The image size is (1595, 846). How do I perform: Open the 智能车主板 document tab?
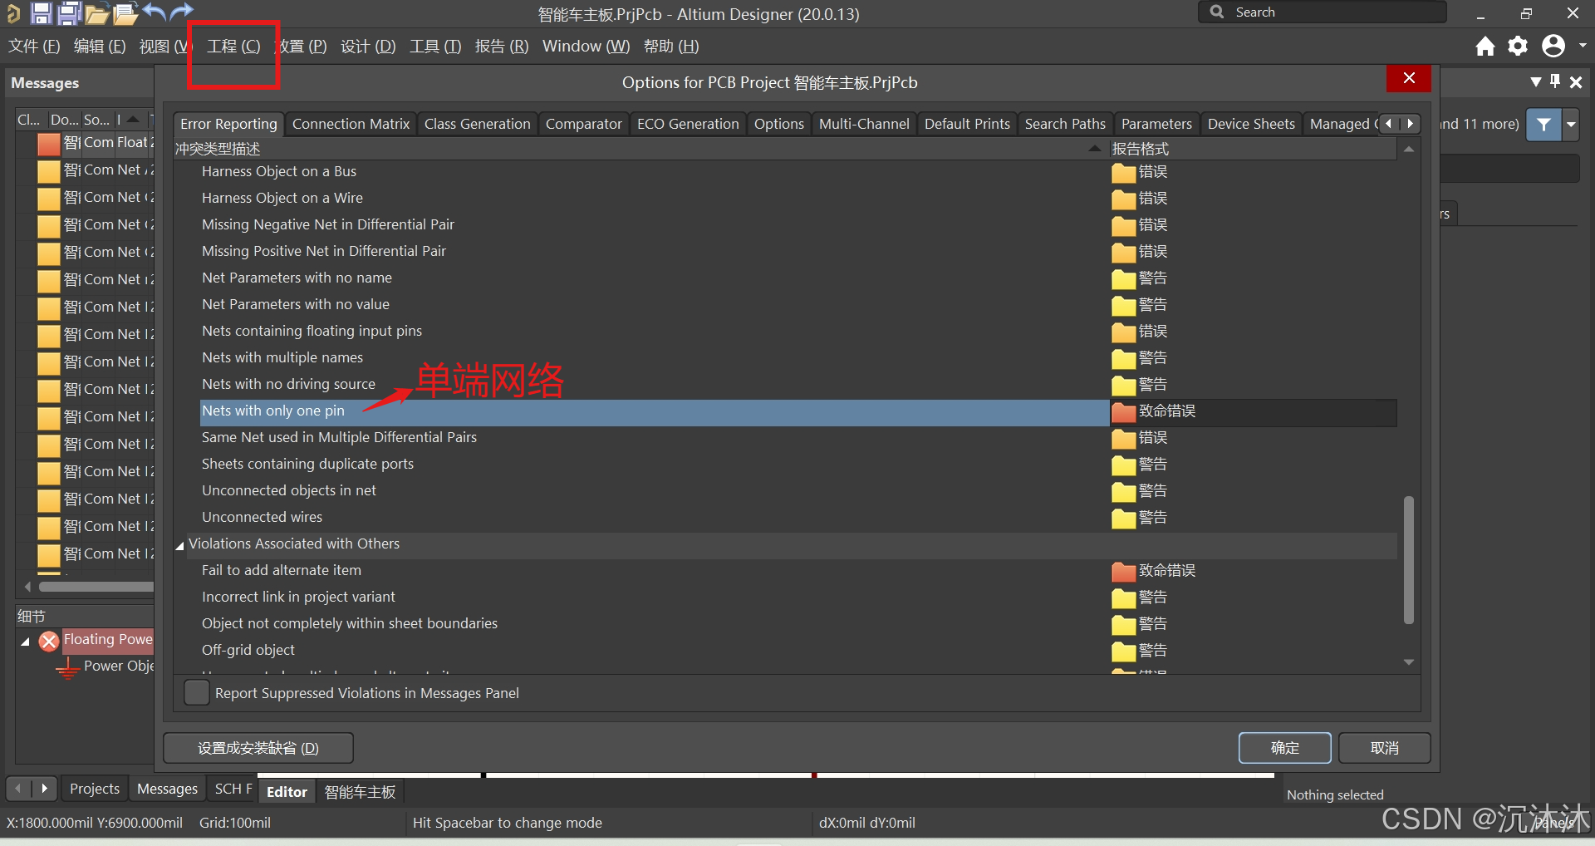click(x=360, y=792)
